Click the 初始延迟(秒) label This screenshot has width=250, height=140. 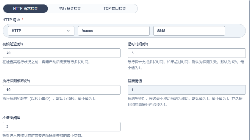pos(13,44)
